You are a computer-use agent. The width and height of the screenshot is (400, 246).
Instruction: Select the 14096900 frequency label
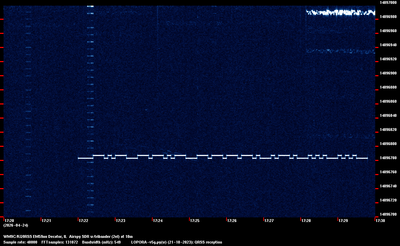(x=388, y=73)
